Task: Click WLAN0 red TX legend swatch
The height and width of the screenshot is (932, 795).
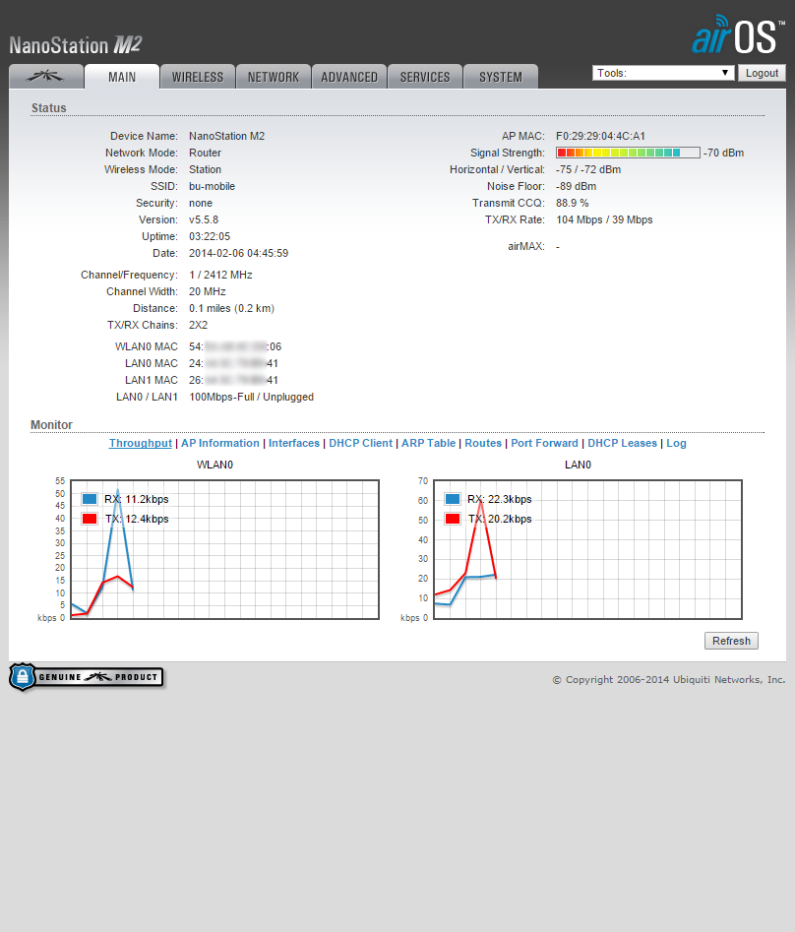Action: 90,519
